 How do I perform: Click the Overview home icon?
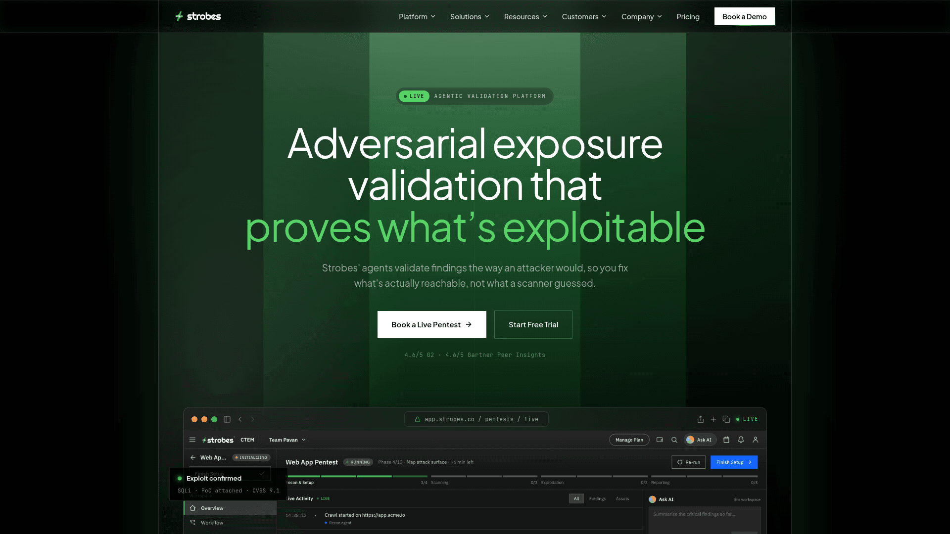point(193,508)
